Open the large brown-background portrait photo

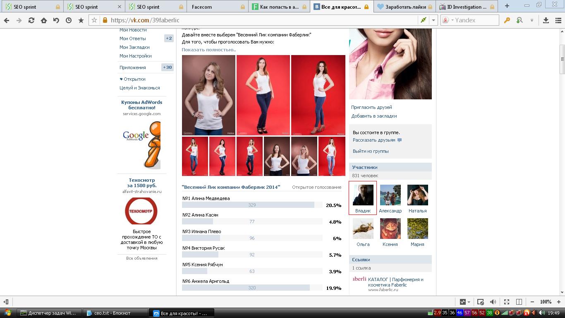coord(208,95)
